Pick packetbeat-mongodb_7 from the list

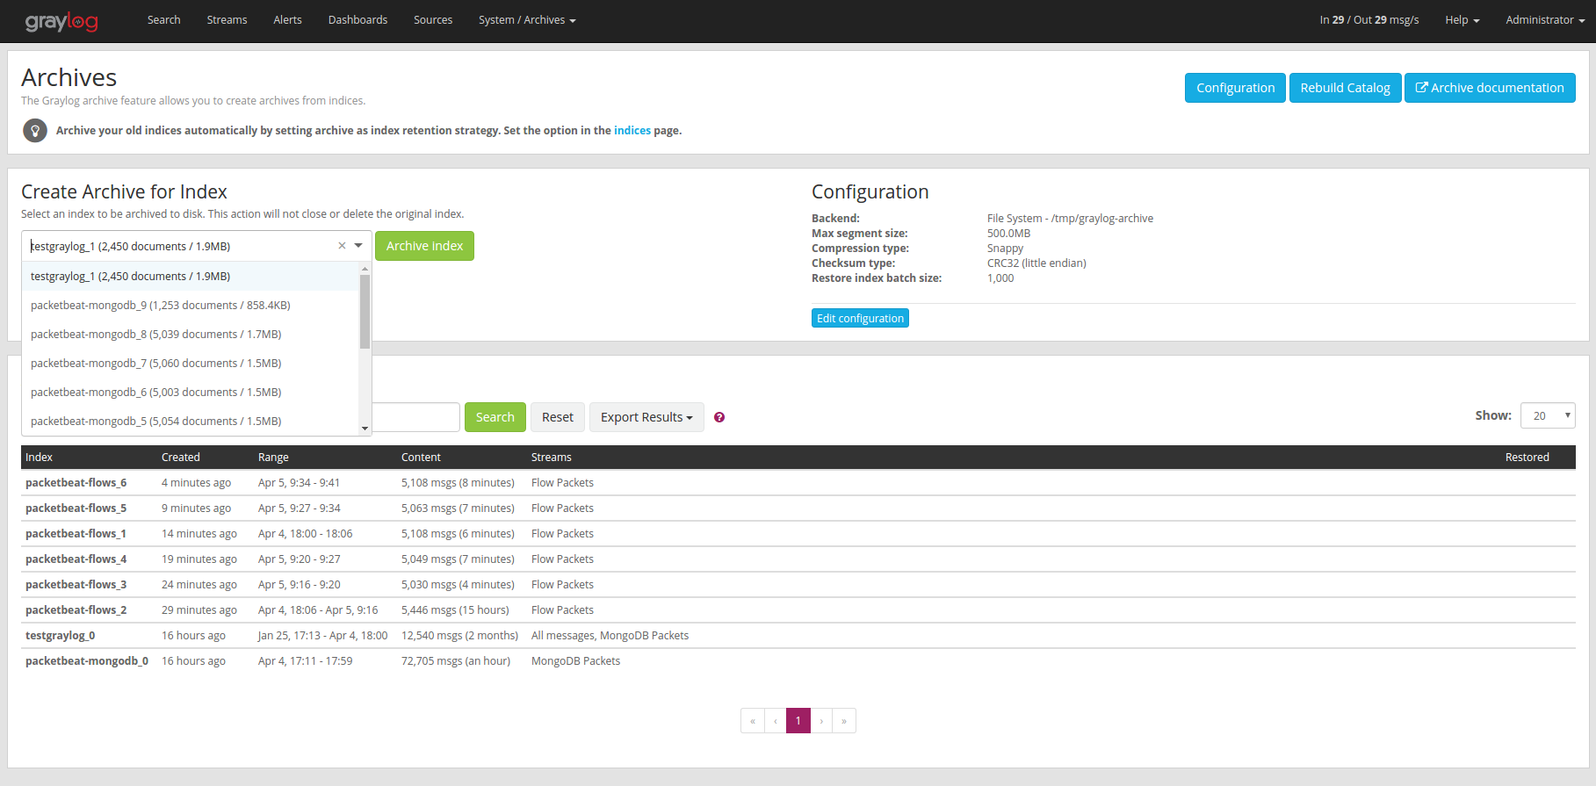[x=190, y=363]
